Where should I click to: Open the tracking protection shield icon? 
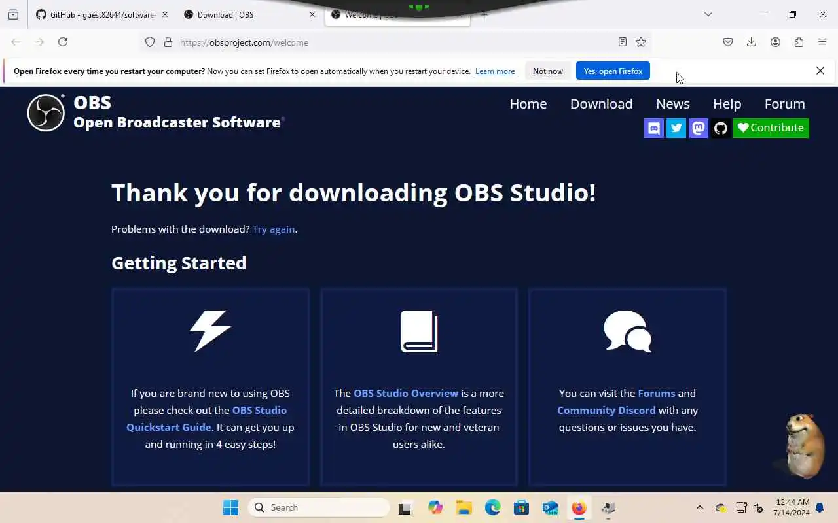(150, 42)
